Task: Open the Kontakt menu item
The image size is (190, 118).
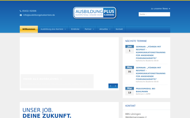Action: click(x=119, y=29)
